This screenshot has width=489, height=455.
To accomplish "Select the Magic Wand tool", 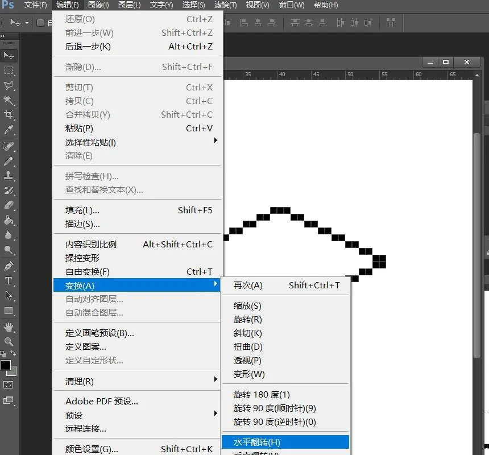I will (9, 100).
